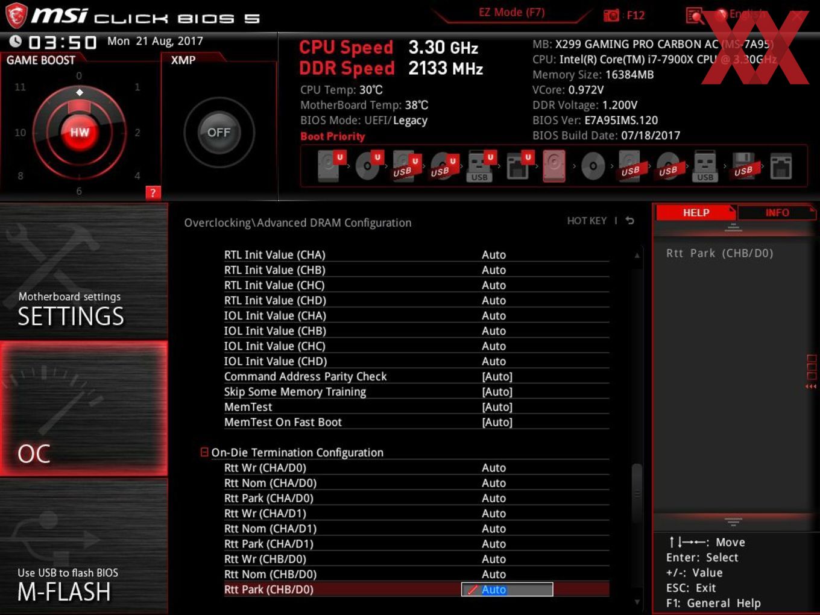Viewport: 820px width, 615px height.
Task: Click the Auto value for Rtt Nom (CHA/D1)
Action: tap(494, 529)
